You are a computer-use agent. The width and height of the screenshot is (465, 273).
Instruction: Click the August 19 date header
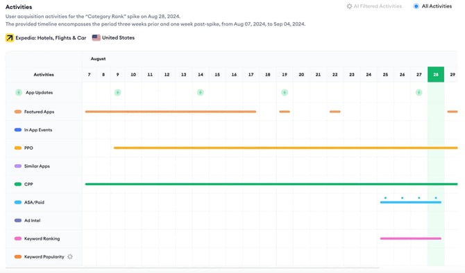[x=285, y=75]
